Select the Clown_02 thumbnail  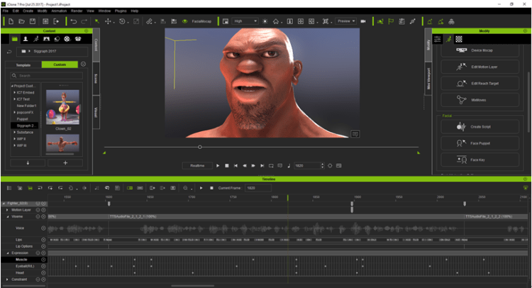pyautogui.click(x=62, y=107)
